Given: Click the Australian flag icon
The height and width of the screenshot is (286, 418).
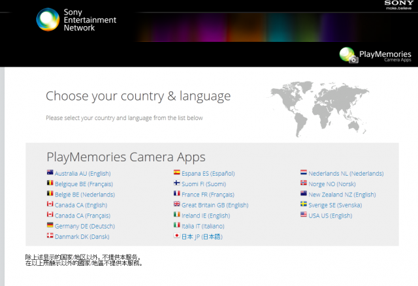Looking at the screenshot, I should pyautogui.click(x=50, y=172).
